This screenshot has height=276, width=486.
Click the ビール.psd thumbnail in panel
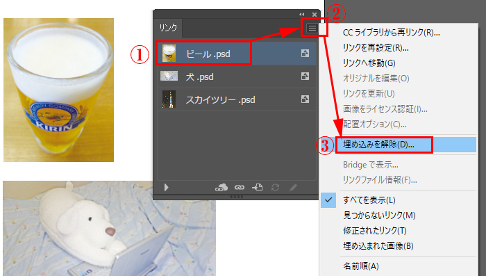click(x=169, y=54)
